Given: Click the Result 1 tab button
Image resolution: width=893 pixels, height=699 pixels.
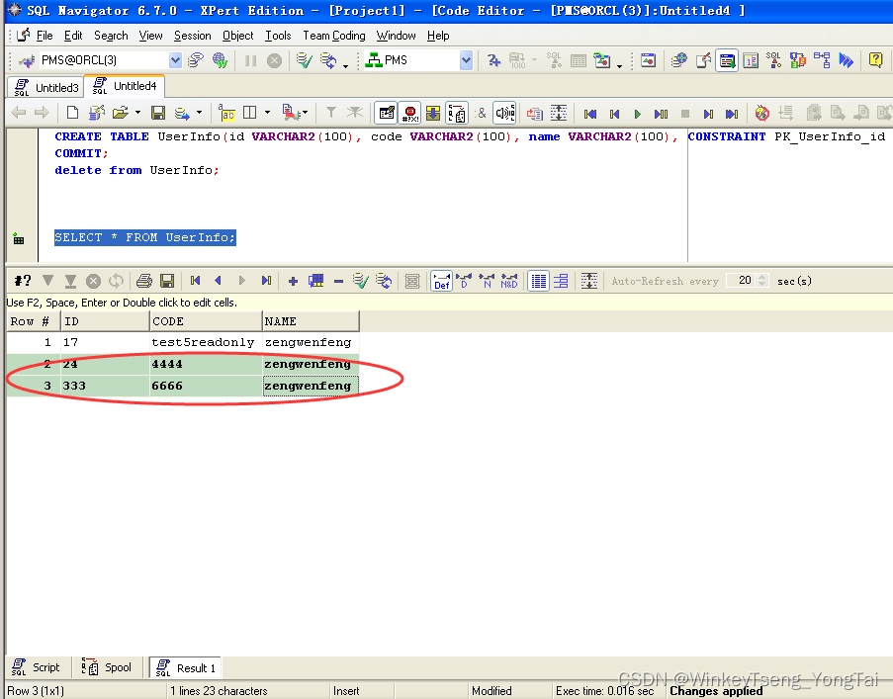Looking at the screenshot, I should tap(185, 666).
